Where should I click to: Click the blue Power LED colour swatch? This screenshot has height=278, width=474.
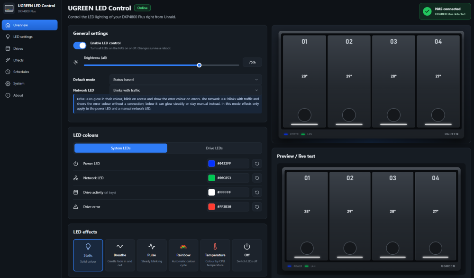(x=211, y=164)
